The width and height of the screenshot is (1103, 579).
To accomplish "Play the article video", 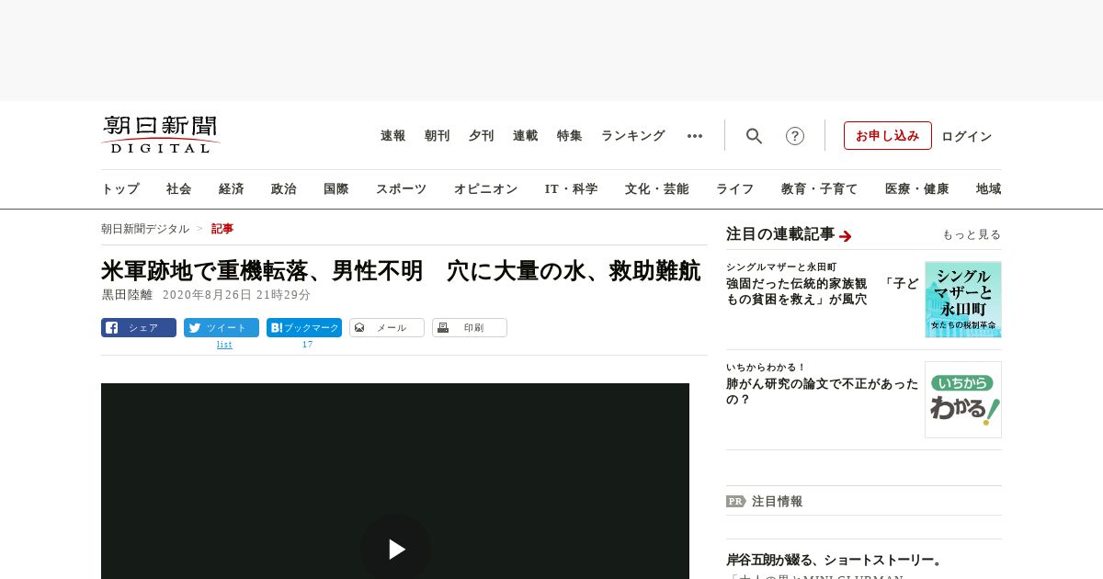I will pos(395,549).
